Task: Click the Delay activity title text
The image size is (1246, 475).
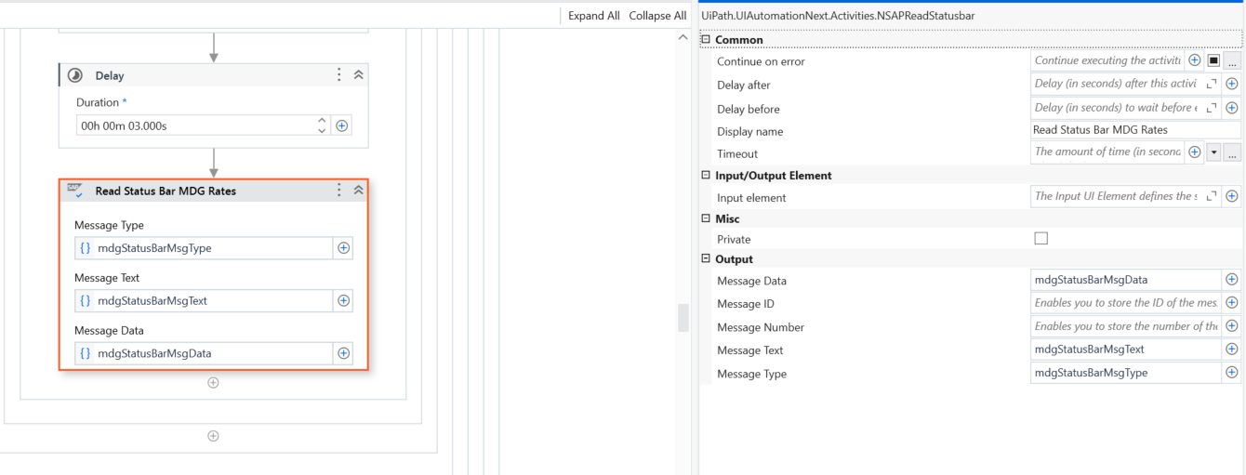Action: click(110, 75)
